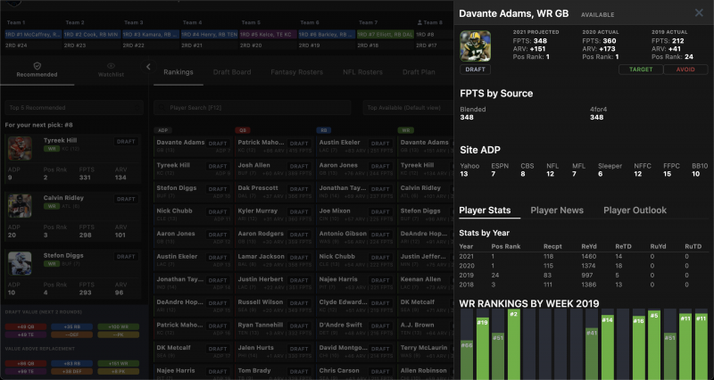Draft Josh Allen in QB column
Viewport: 714px width, 380px height.
point(299,166)
